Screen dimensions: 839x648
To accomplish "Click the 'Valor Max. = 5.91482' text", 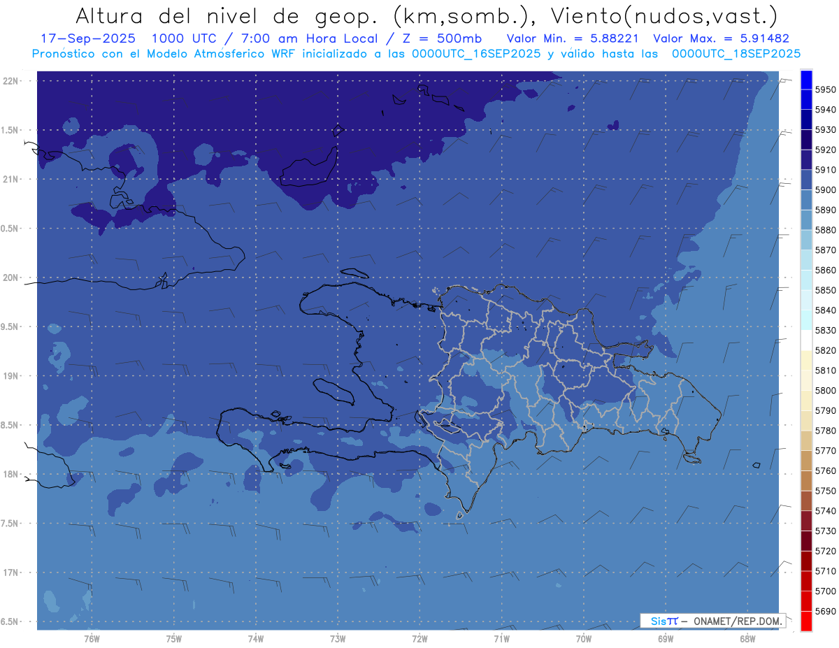I will pos(722,38).
